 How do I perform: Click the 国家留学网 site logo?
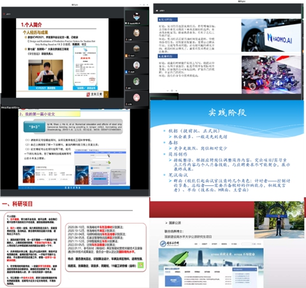[x=170, y=243]
